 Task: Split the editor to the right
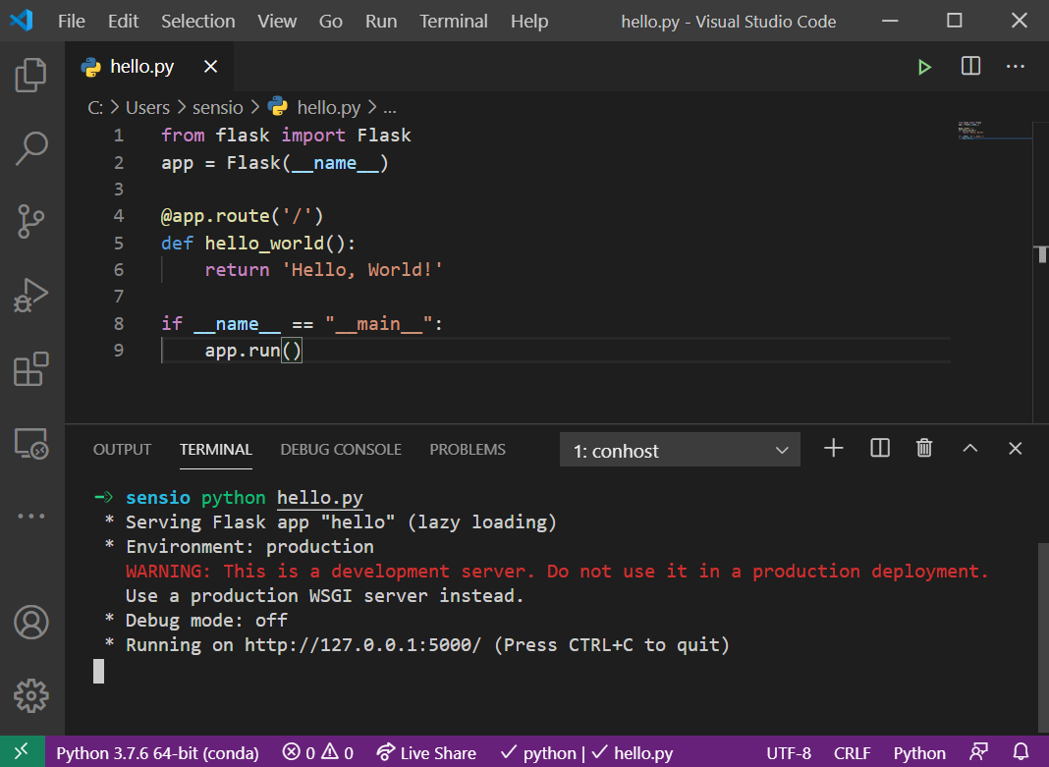click(970, 66)
